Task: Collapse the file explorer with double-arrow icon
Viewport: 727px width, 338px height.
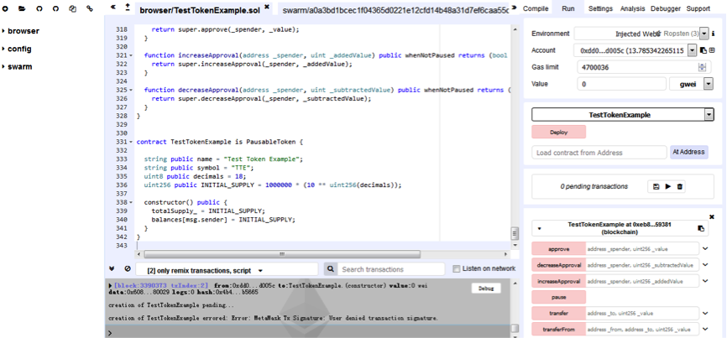Action: [x=113, y=8]
